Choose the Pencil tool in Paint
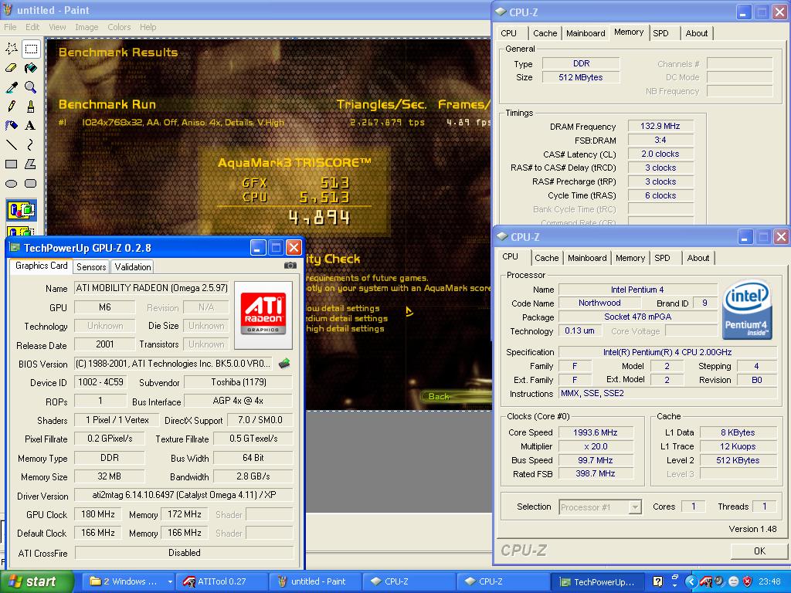 (x=11, y=107)
